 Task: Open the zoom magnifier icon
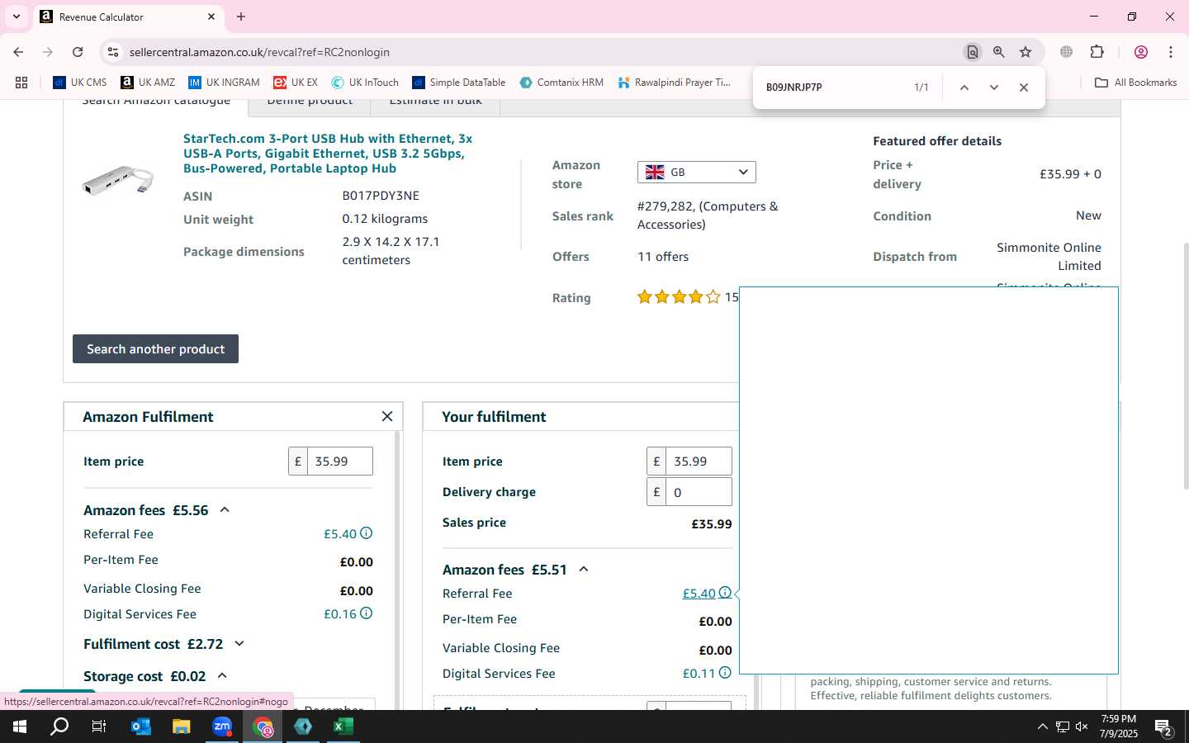pos(999,52)
